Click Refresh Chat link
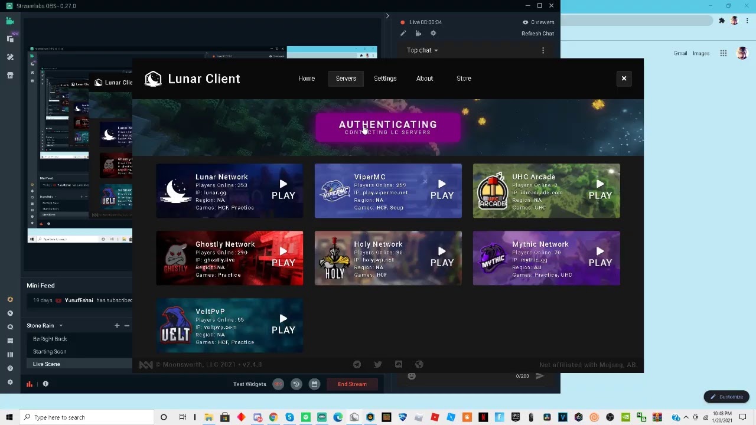The image size is (756, 425). (537, 34)
